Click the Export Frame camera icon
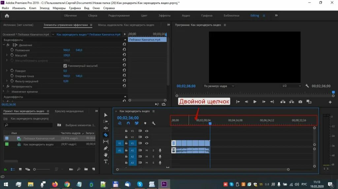 pyautogui.click(x=300, y=102)
